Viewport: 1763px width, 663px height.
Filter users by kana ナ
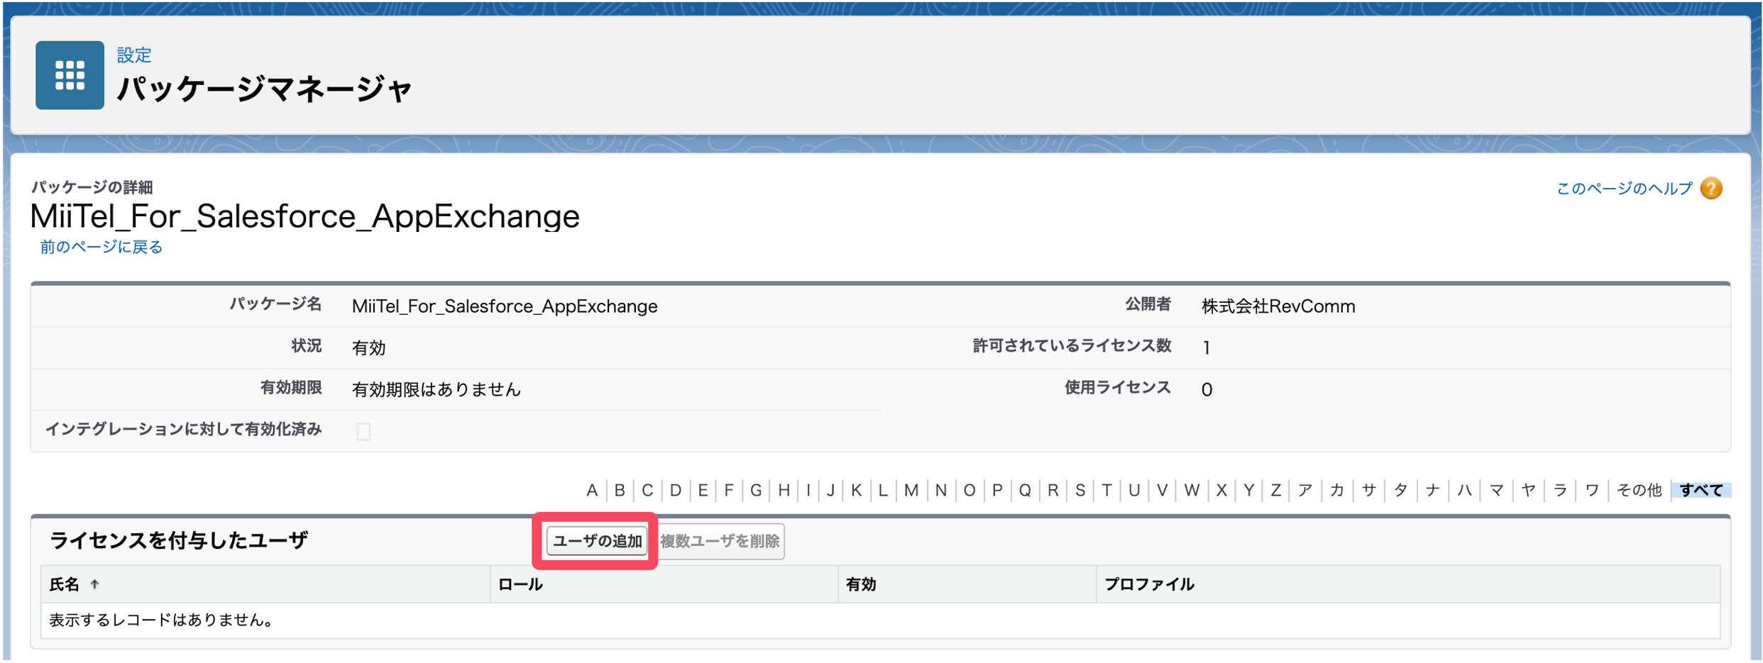point(1433,490)
